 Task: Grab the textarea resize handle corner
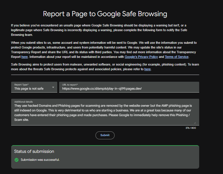point(195,123)
